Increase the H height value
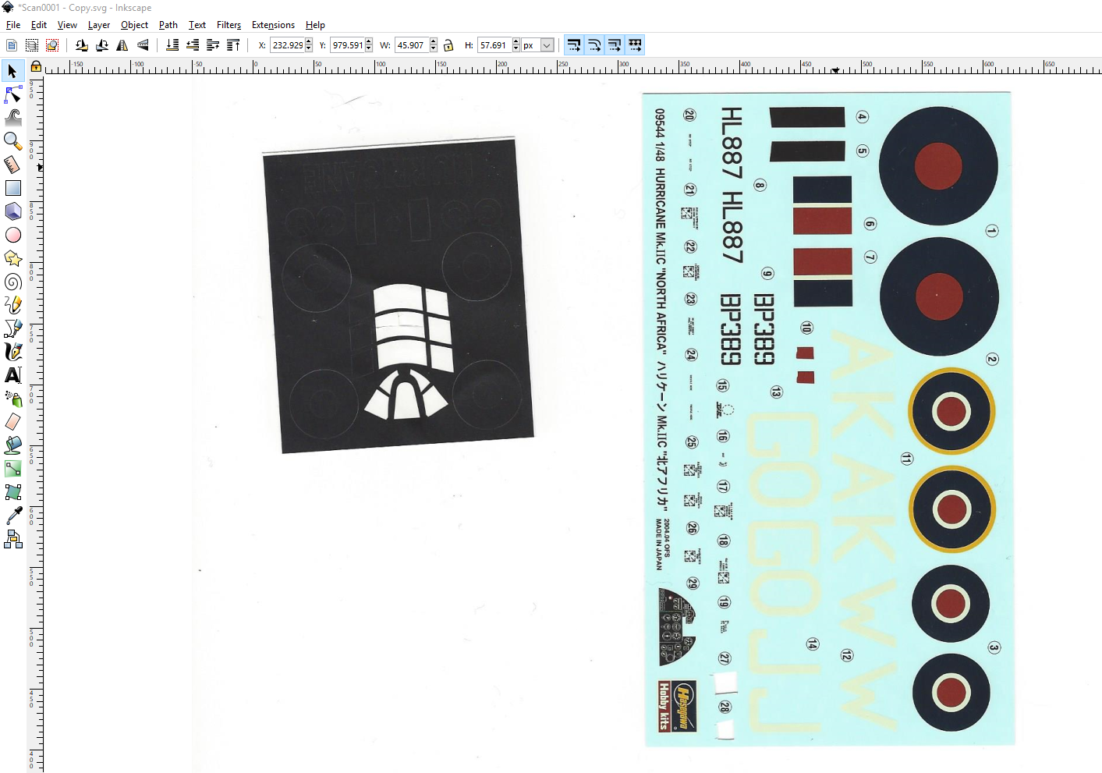This screenshot has width=1102, height=773. point(516,42)
